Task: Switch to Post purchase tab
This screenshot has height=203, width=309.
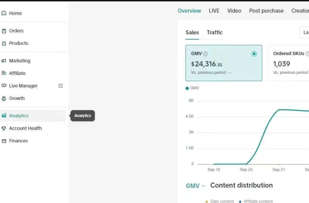Action: pos(266,11)
